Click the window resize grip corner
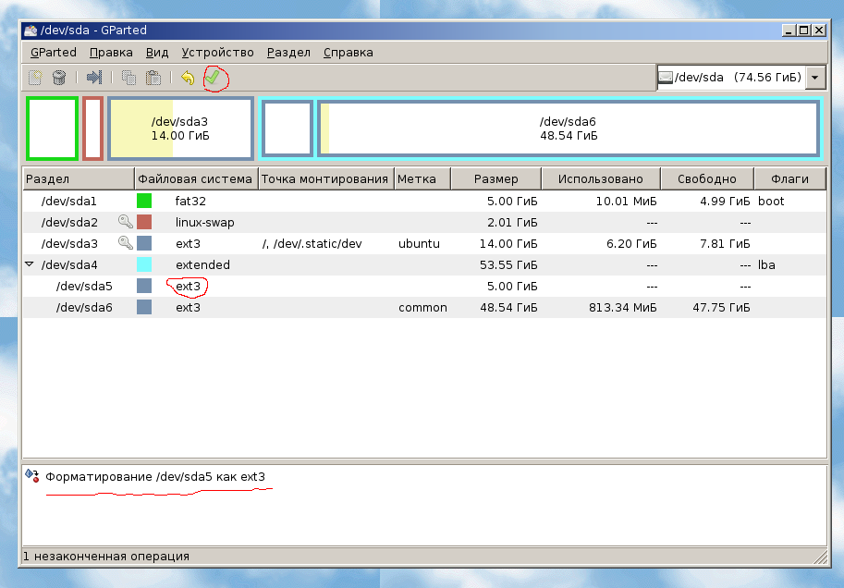 point(820,557)
